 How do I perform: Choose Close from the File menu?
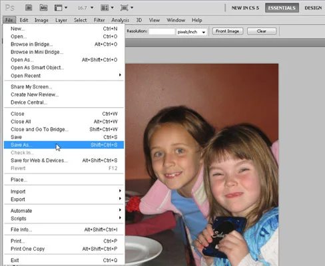(64, 114)
